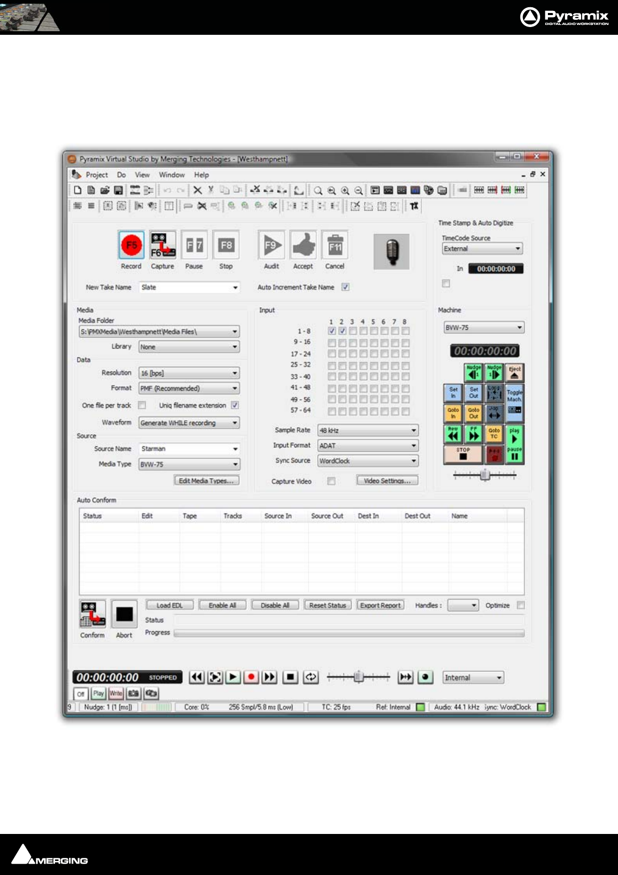Click the Export Report button

tap(381, 605)
